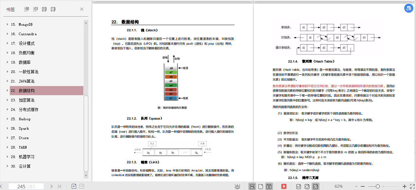
Task: Open the 15. MongoDB bookmark
Action: [22, 24]
